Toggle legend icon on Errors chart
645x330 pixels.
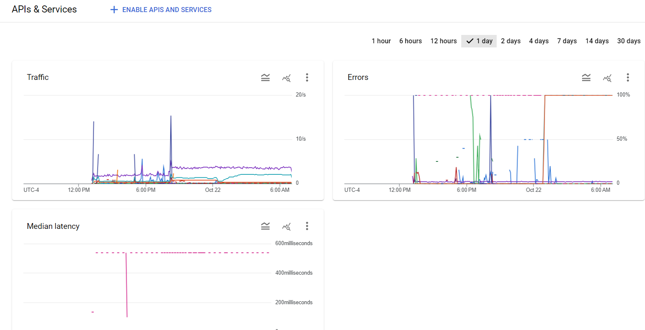[x=586, y=77]
